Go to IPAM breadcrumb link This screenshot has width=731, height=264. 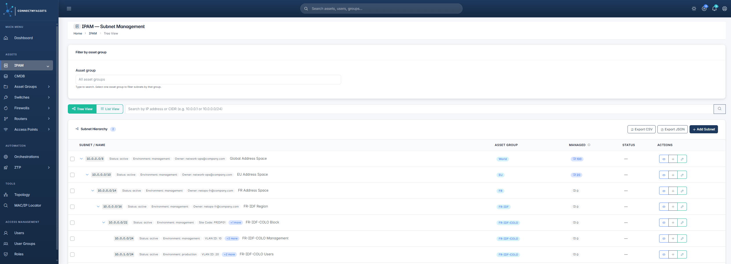93,34
